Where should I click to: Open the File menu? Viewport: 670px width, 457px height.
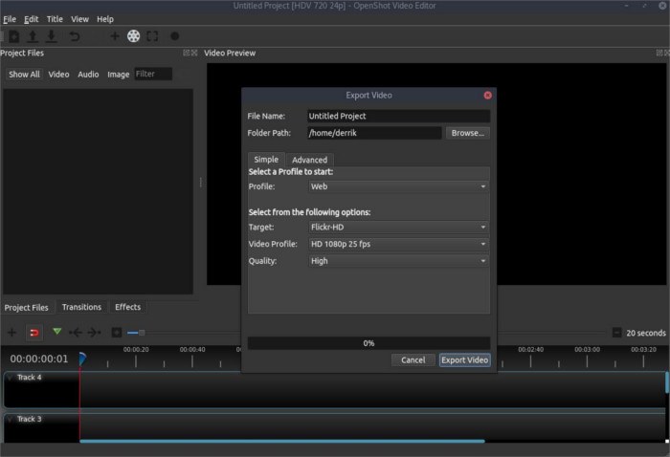pyautogui.click(x=10, y=19)
